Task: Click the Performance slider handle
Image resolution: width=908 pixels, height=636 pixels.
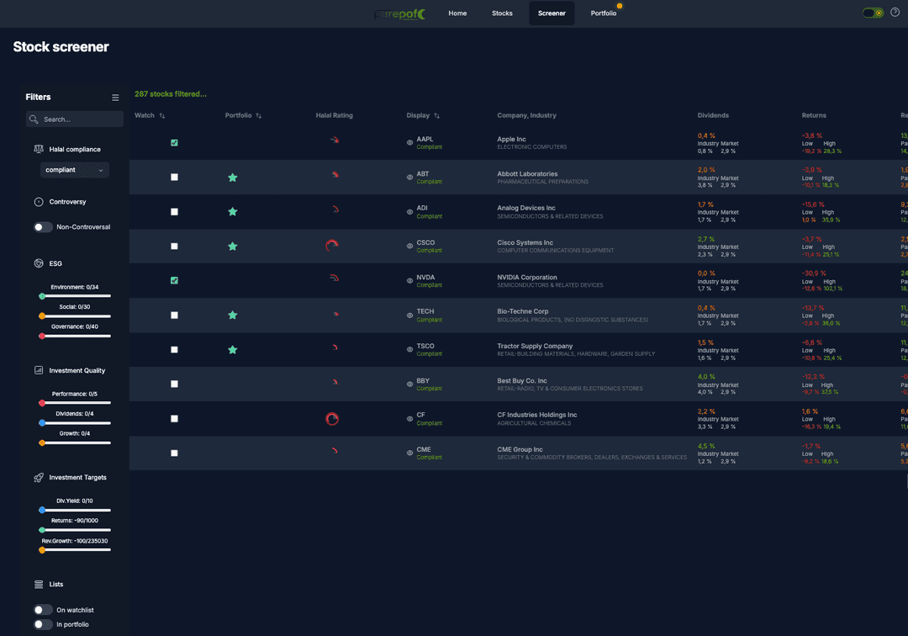Action: 42,403
